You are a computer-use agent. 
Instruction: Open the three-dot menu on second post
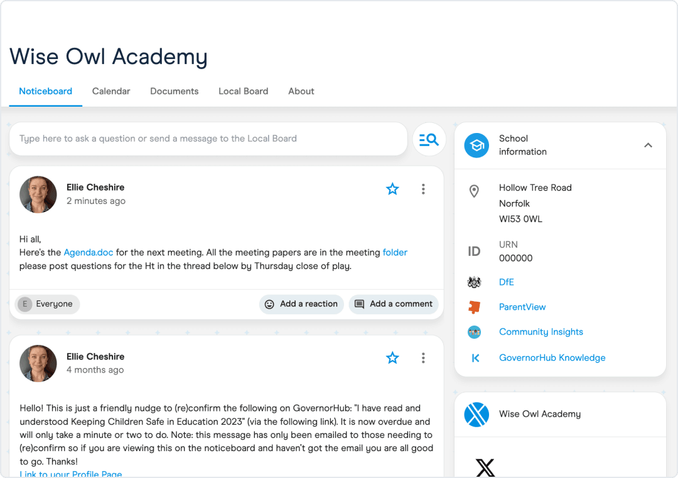click(423, 358)
